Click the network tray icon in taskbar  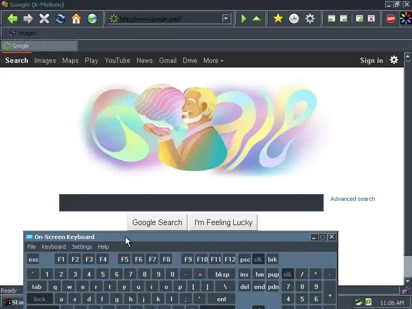(x=358, y=302)
